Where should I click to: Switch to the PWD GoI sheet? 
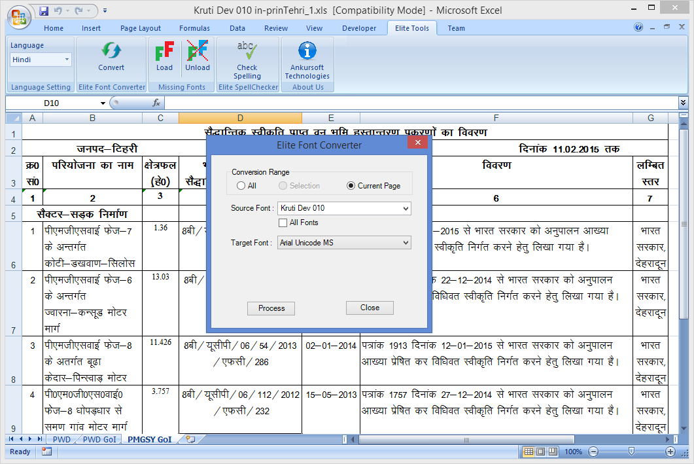(x=99, y=440)
